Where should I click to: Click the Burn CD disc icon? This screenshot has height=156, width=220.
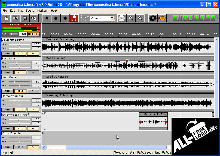coord(122,18)
